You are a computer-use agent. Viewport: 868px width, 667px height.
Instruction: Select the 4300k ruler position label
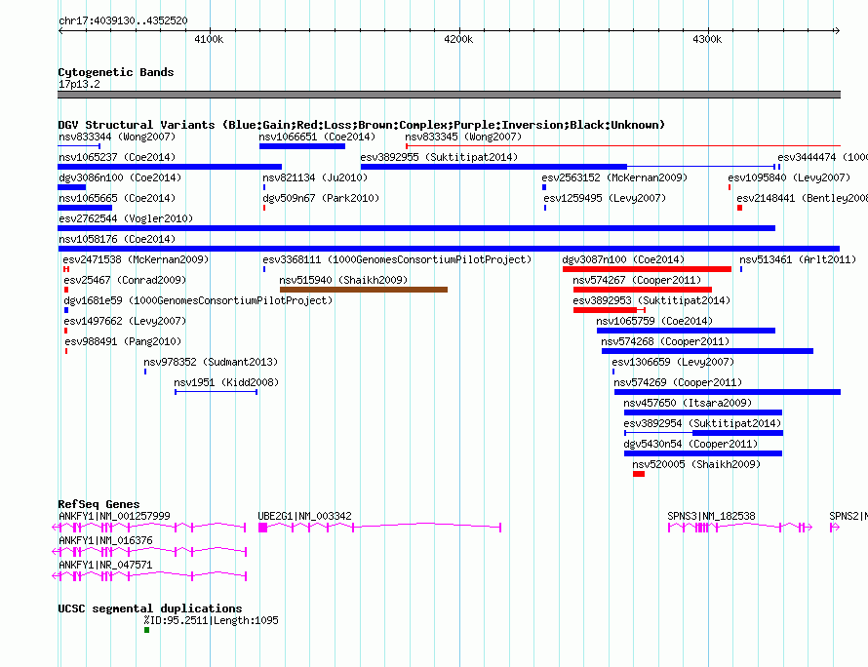(x=707, y=39)
